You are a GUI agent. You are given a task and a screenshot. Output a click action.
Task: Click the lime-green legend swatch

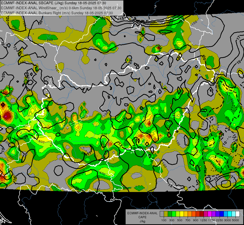point(178,214)
